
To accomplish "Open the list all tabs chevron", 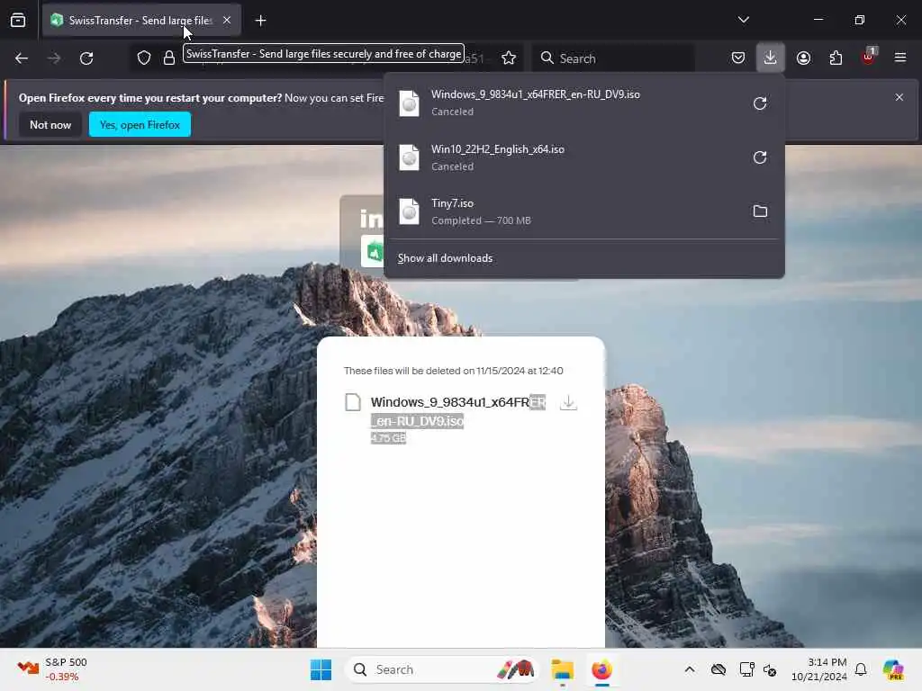I will [743, 20].
